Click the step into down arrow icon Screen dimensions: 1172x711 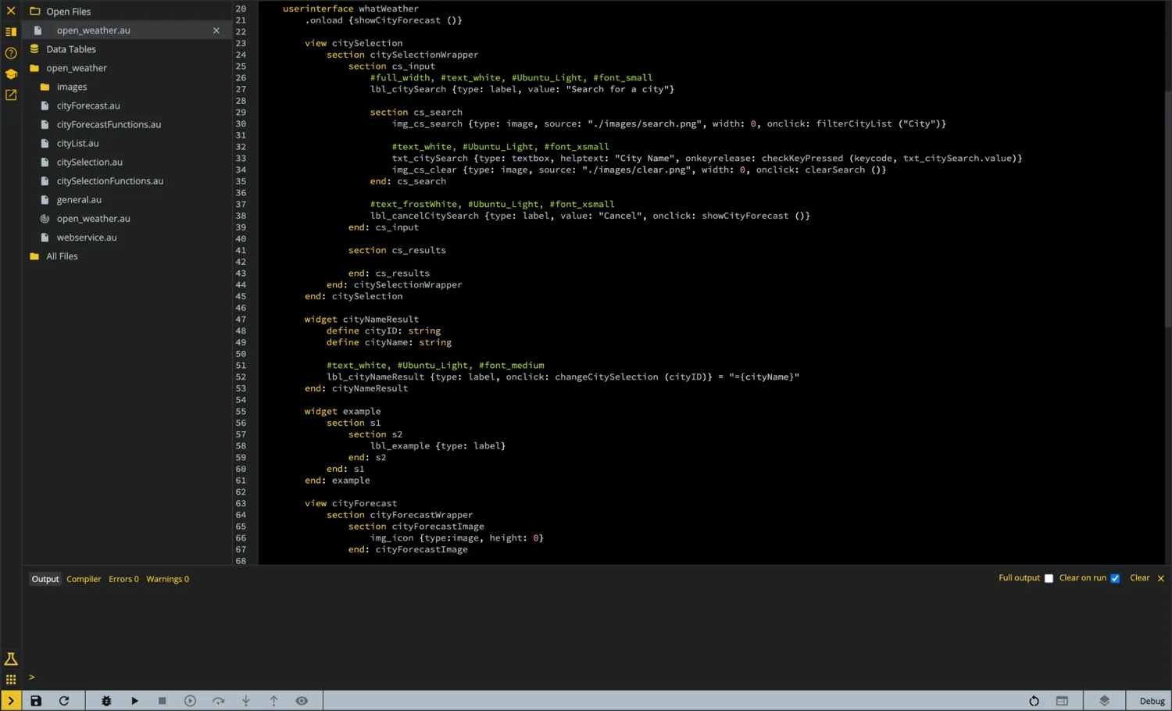(246, 701)
